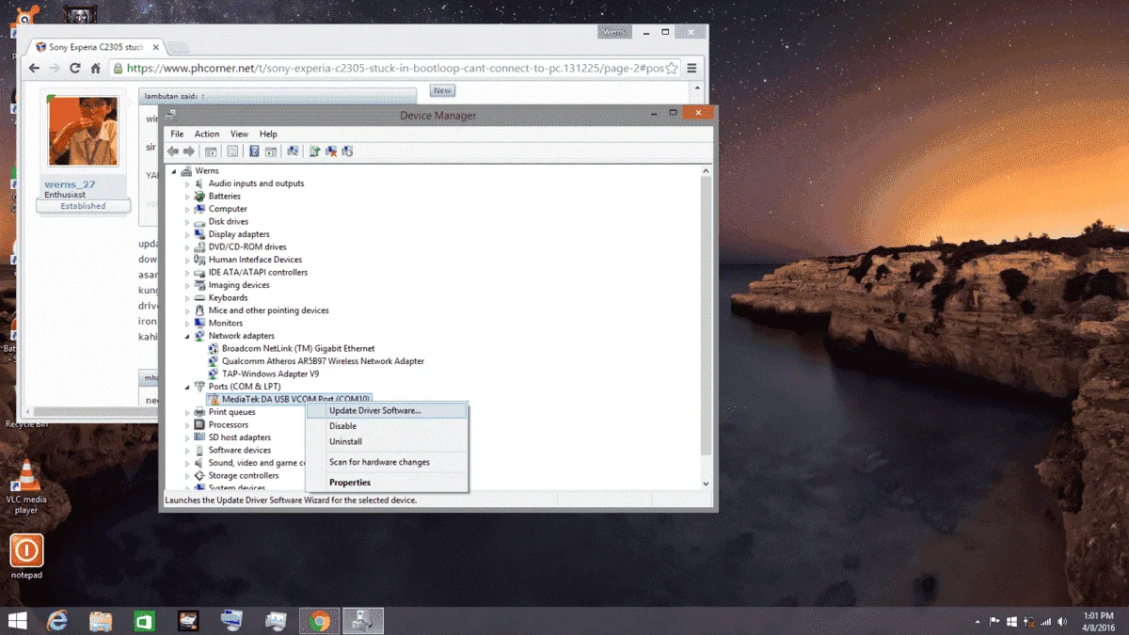
Task: Click Chrome's back navigation arrow
Action: [34, 69]
